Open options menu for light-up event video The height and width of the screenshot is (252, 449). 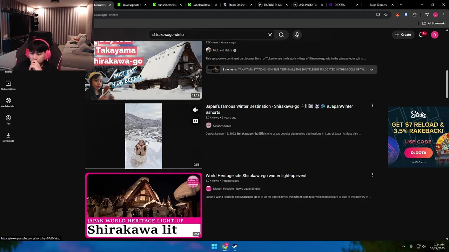coord(373,175)
